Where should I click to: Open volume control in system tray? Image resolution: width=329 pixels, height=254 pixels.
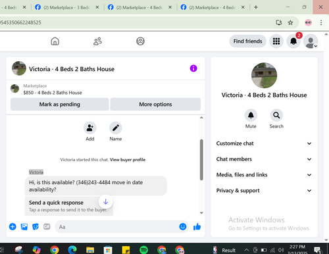[281, 250]
